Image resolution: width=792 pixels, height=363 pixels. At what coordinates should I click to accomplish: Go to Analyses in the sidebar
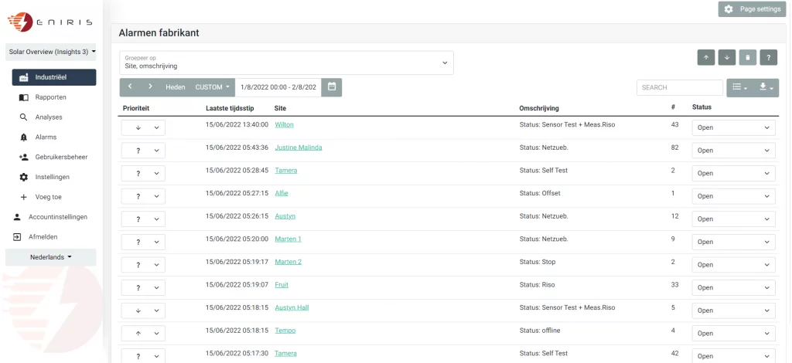[x=49, y=117]
